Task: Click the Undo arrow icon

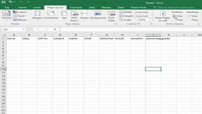Action: click(11, 2)
